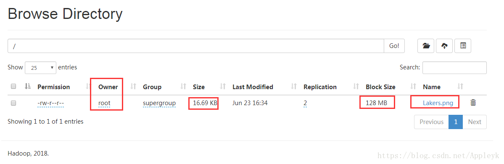
Task: Delete Lakers.png with the trash icon
Action: click(x=473, y=103)
